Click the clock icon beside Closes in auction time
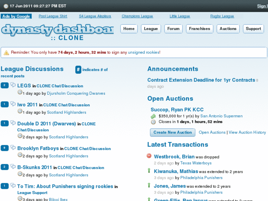Image resolution: width=268 pixels, height=201 pixels. point(153,122)
